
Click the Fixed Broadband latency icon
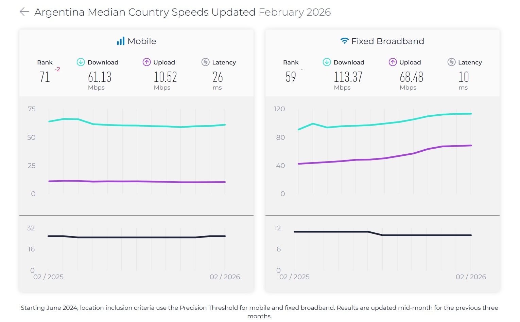click(x=451, y=62)
